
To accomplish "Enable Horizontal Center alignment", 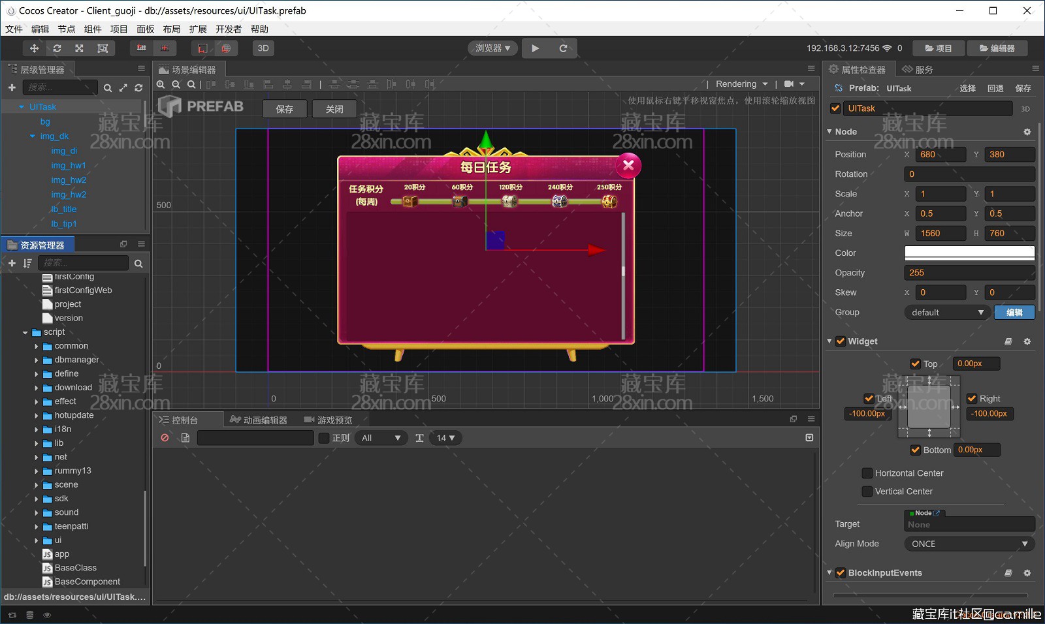I will pyautogui.click(x=867, y=473).
